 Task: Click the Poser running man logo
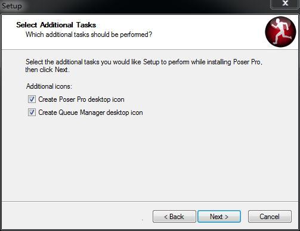[x=280, y=32]
